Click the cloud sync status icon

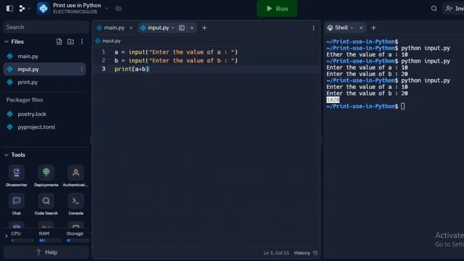pos(118,9)
